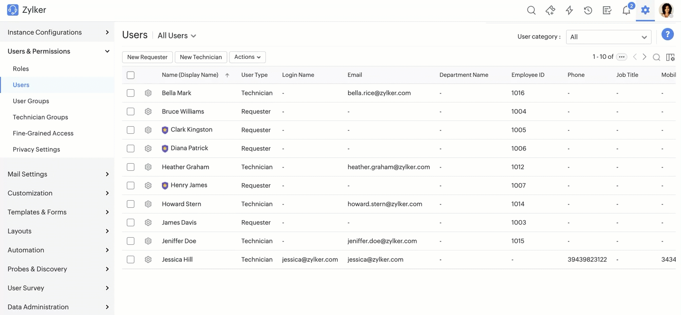Sort by the Name (Display Name) column header
Image resolution: width=681 pixels, height=315 pixels.
[190, 75]
